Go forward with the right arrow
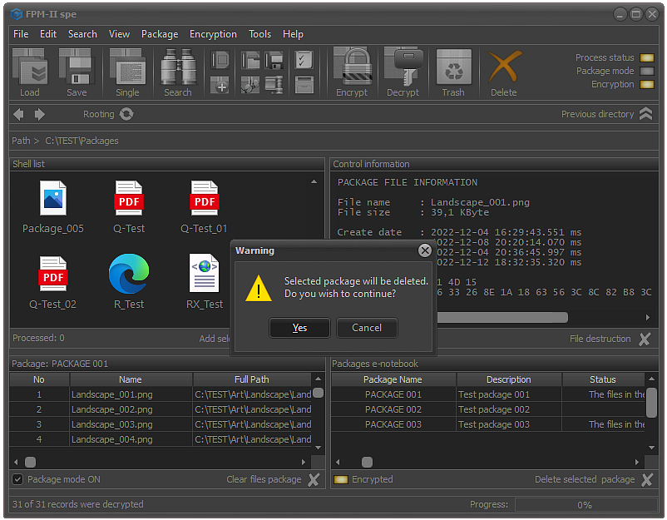The image size is (667, 520). tap(39, 114)
